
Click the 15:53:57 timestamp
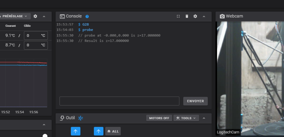tap(65, 24)
